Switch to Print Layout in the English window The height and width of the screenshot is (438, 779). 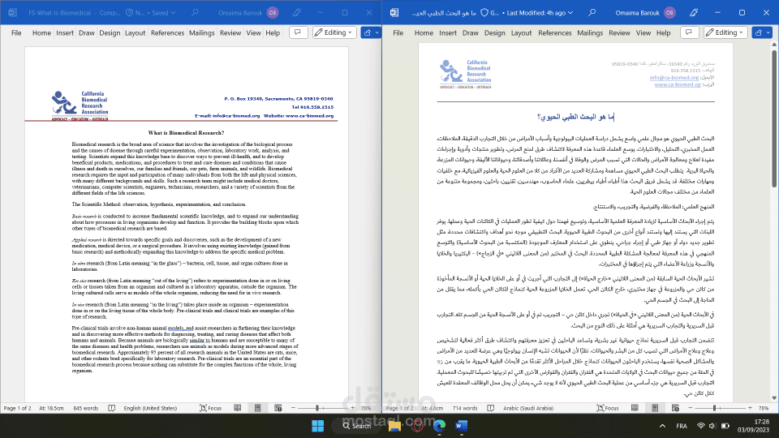(258, 408)
